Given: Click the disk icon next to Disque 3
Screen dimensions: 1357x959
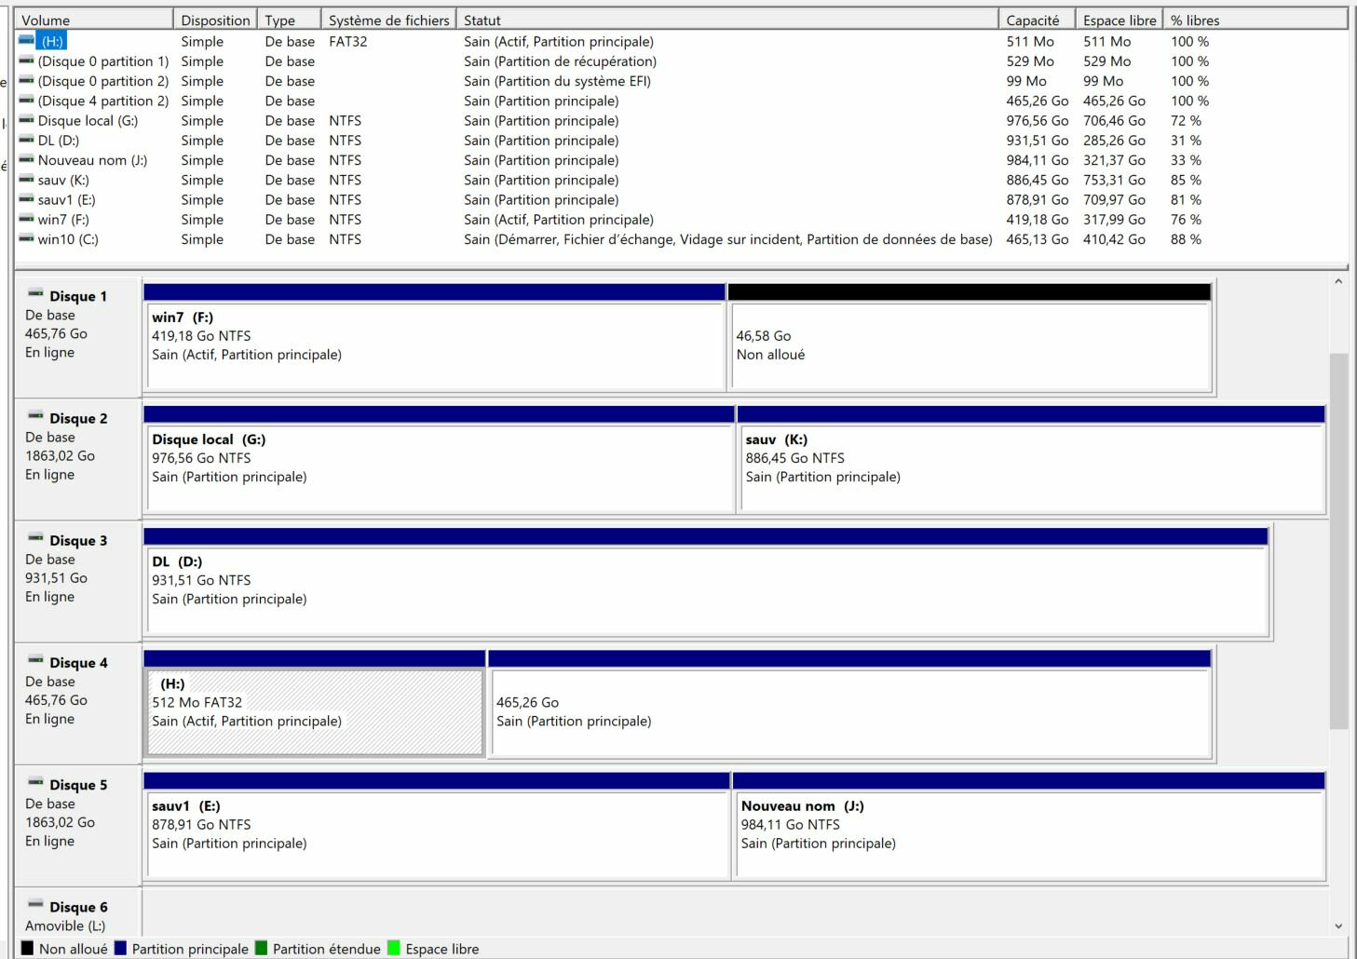Looking at the screenshot, I should point(35,538).
